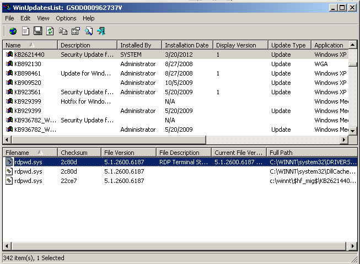The width and height of the screenshot is (360, 264).
Task: Sort by Installation Date column header
Action: point(186,45)
